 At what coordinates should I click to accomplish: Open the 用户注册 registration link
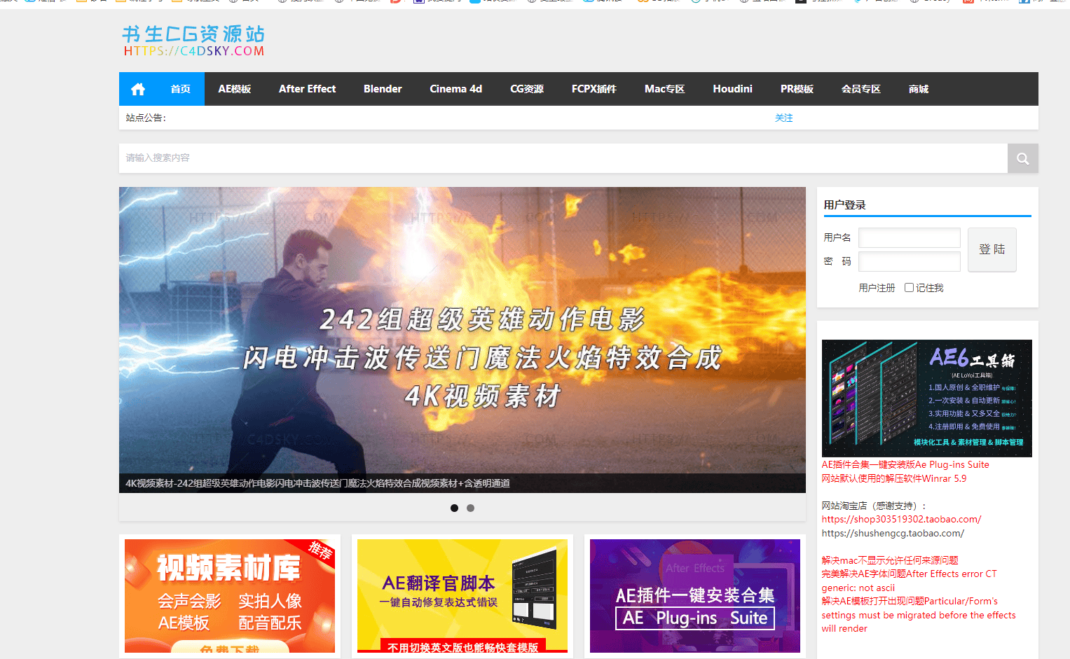click(x=877, y=287)
